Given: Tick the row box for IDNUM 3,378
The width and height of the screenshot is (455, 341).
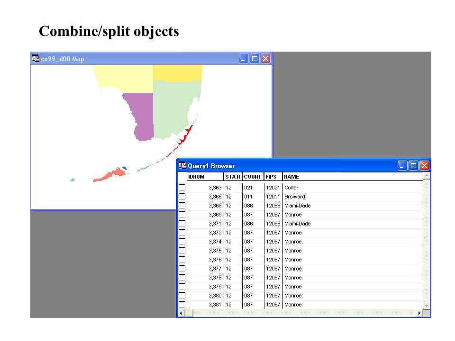Looking at the screenshot, I should pos(182,277).
